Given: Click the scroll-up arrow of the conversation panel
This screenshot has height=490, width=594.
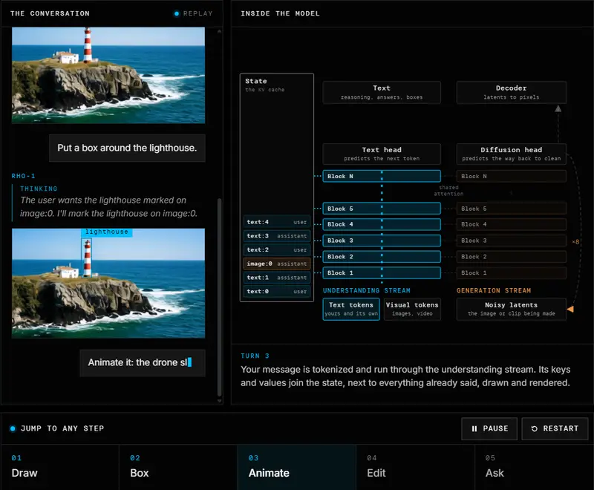Looking at the screenshot, I should click(x=219, y=31).
